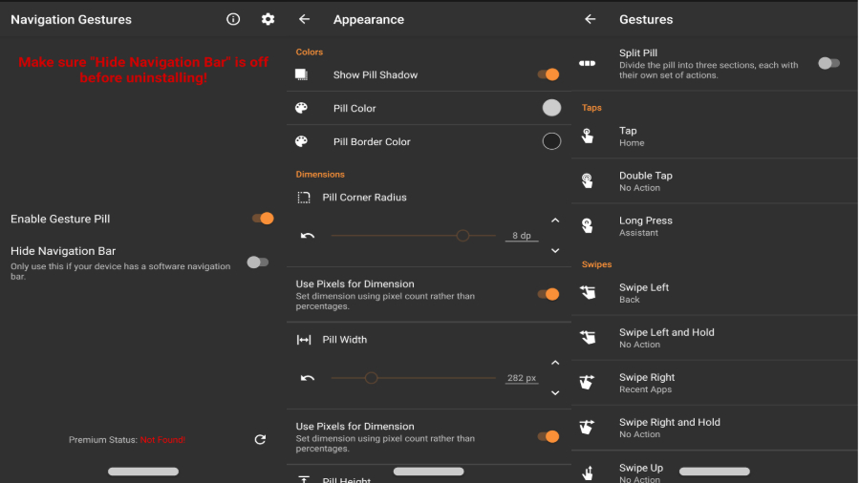
Task: Disable the Enable Gesture Pill switch
Action: tap(262, 219)
